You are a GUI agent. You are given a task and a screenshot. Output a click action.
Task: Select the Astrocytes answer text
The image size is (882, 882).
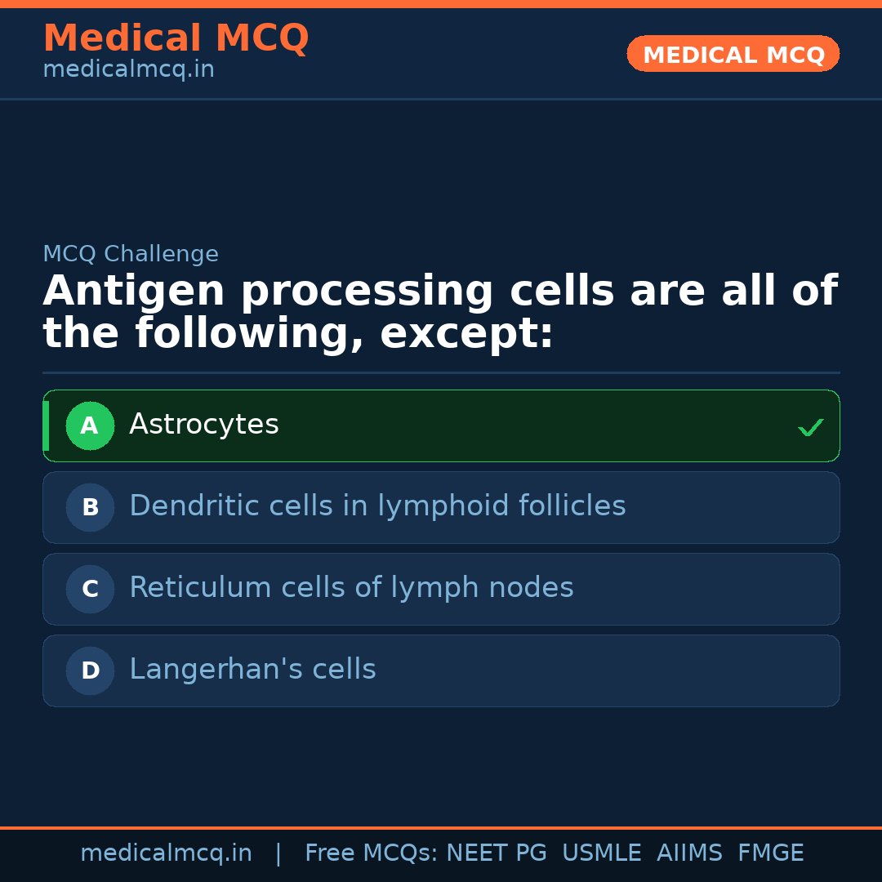[204, 425]
